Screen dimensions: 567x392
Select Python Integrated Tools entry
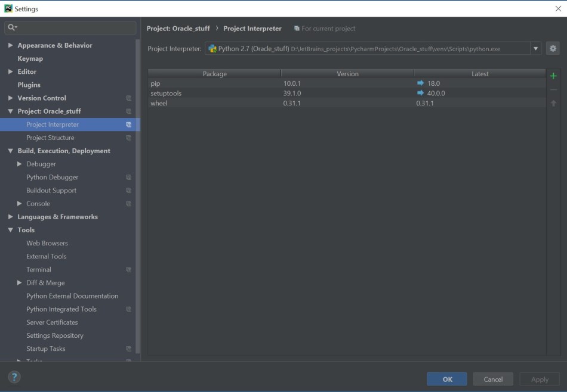coord(61,309)
